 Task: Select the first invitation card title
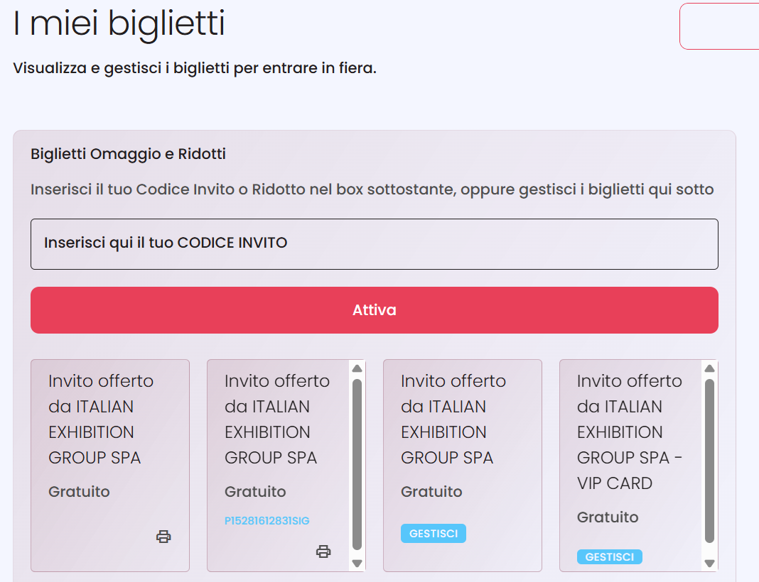[x=101, y=419]
